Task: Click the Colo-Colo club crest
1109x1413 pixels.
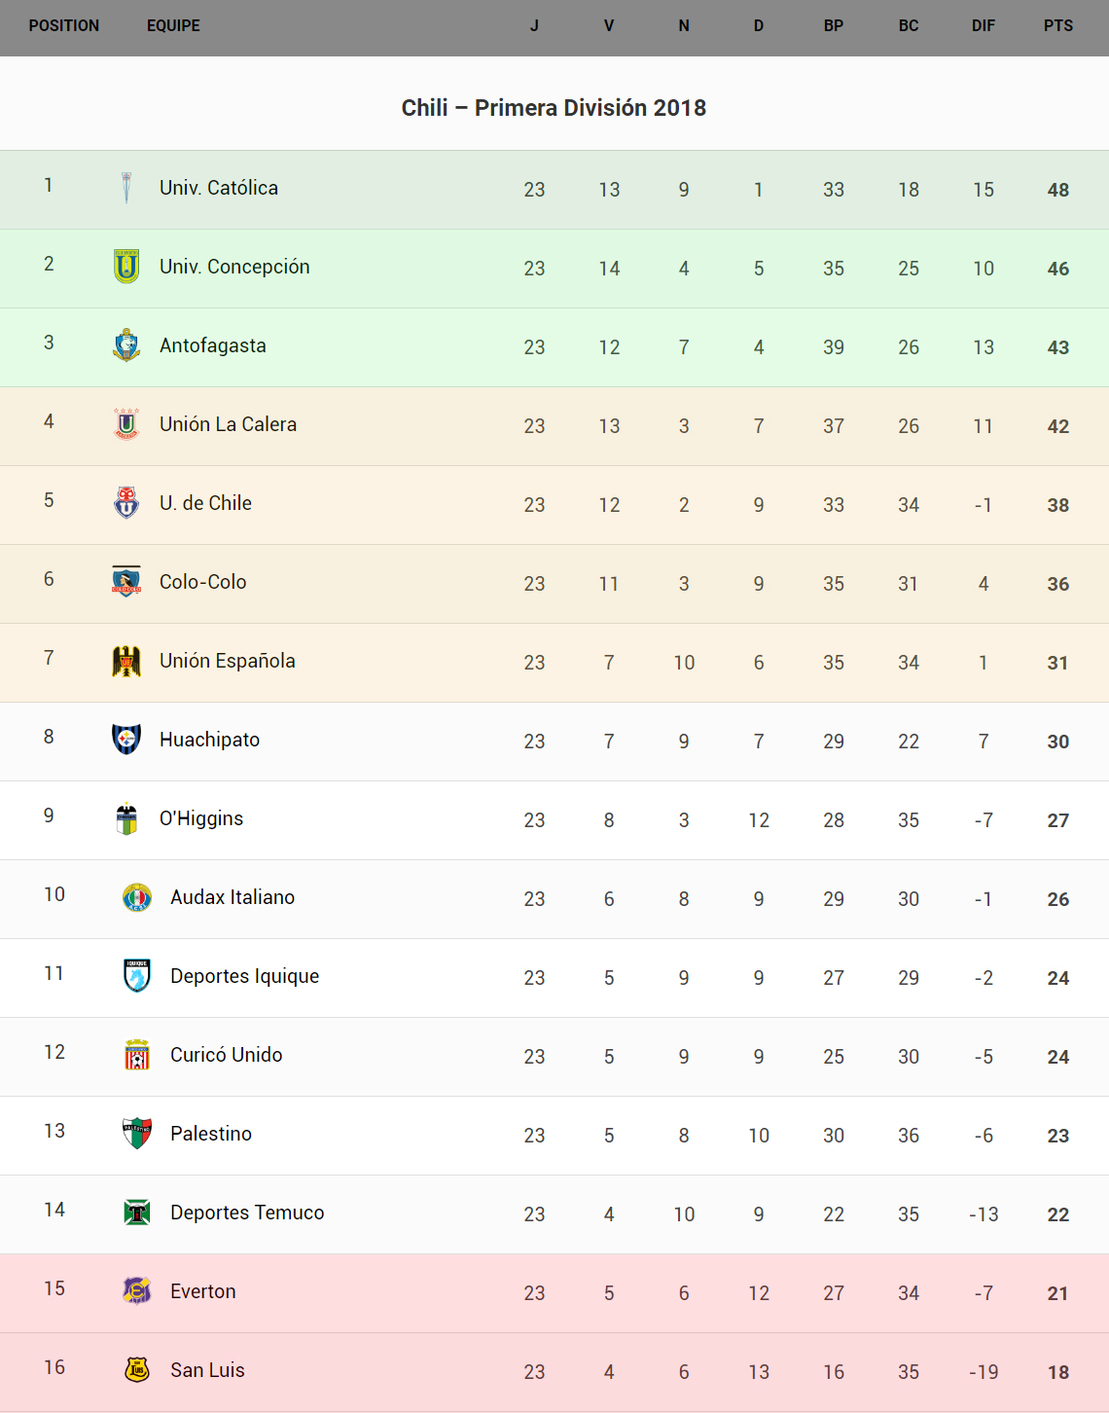Action: tap(126, 581)
